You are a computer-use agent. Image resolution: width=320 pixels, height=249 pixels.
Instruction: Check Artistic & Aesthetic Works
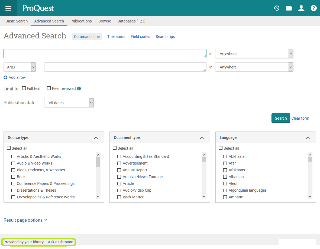coord(13,157)
